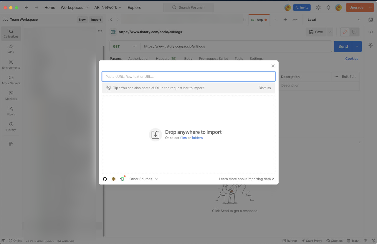377x244 pixels.
Task: Send the request
Action: coord(343,46)
